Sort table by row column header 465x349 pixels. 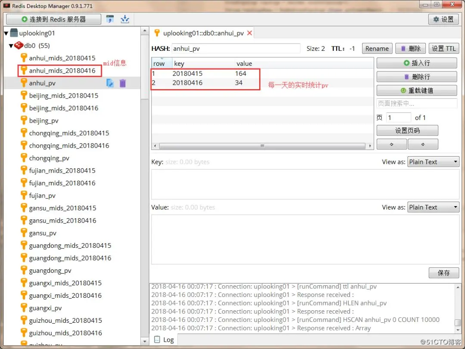[161, 63]
